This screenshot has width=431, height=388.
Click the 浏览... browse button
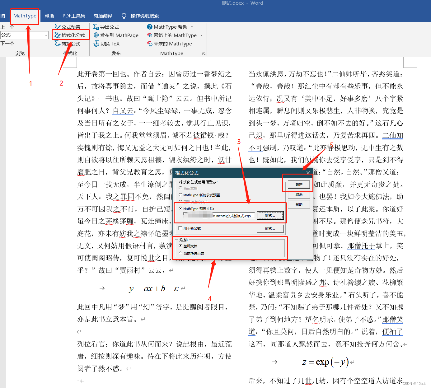click(x=270, y=216)
